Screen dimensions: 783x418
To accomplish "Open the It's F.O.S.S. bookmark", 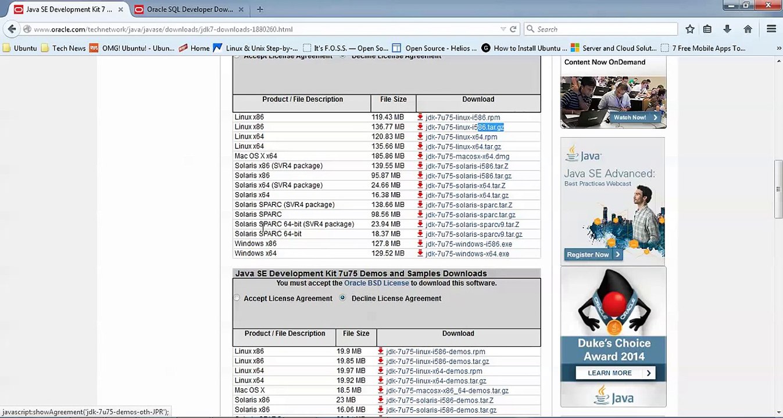I will (x=345, y=48).
